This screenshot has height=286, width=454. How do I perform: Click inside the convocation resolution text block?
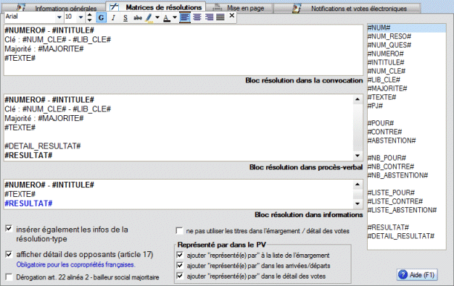[183, 50]
